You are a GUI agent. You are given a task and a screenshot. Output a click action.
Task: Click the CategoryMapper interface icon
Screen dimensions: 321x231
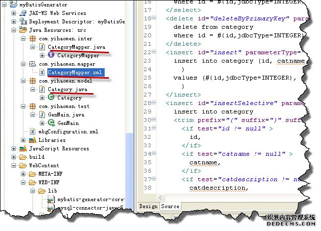click(51, 55)
